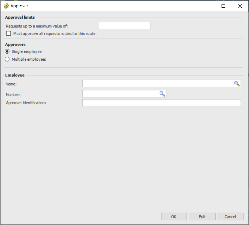Click the 'Approval limits' group heading

click(x=20, y=17)
